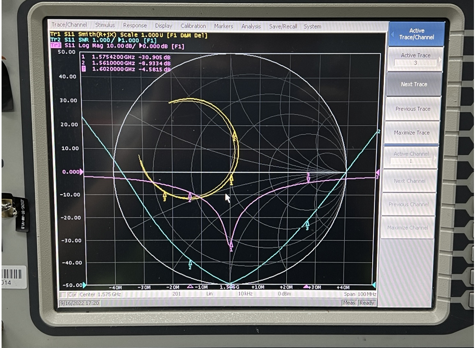
Task: Open the Calibration menu
Action: (193, 26)
